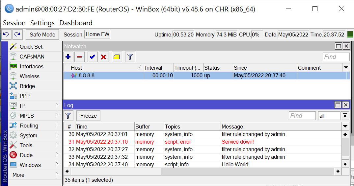Screen dimensions: 354x186
Task: Click the yellow Comment note icon
Action: coord(117,57)
